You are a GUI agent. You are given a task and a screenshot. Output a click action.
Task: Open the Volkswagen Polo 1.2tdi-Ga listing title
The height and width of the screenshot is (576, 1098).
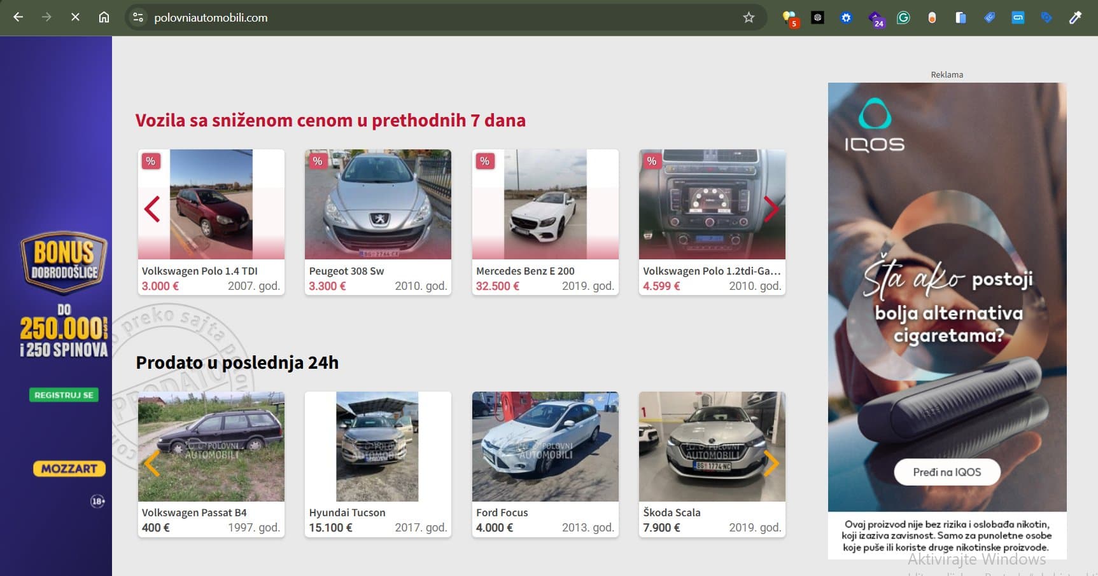click(x=712, y=271)
